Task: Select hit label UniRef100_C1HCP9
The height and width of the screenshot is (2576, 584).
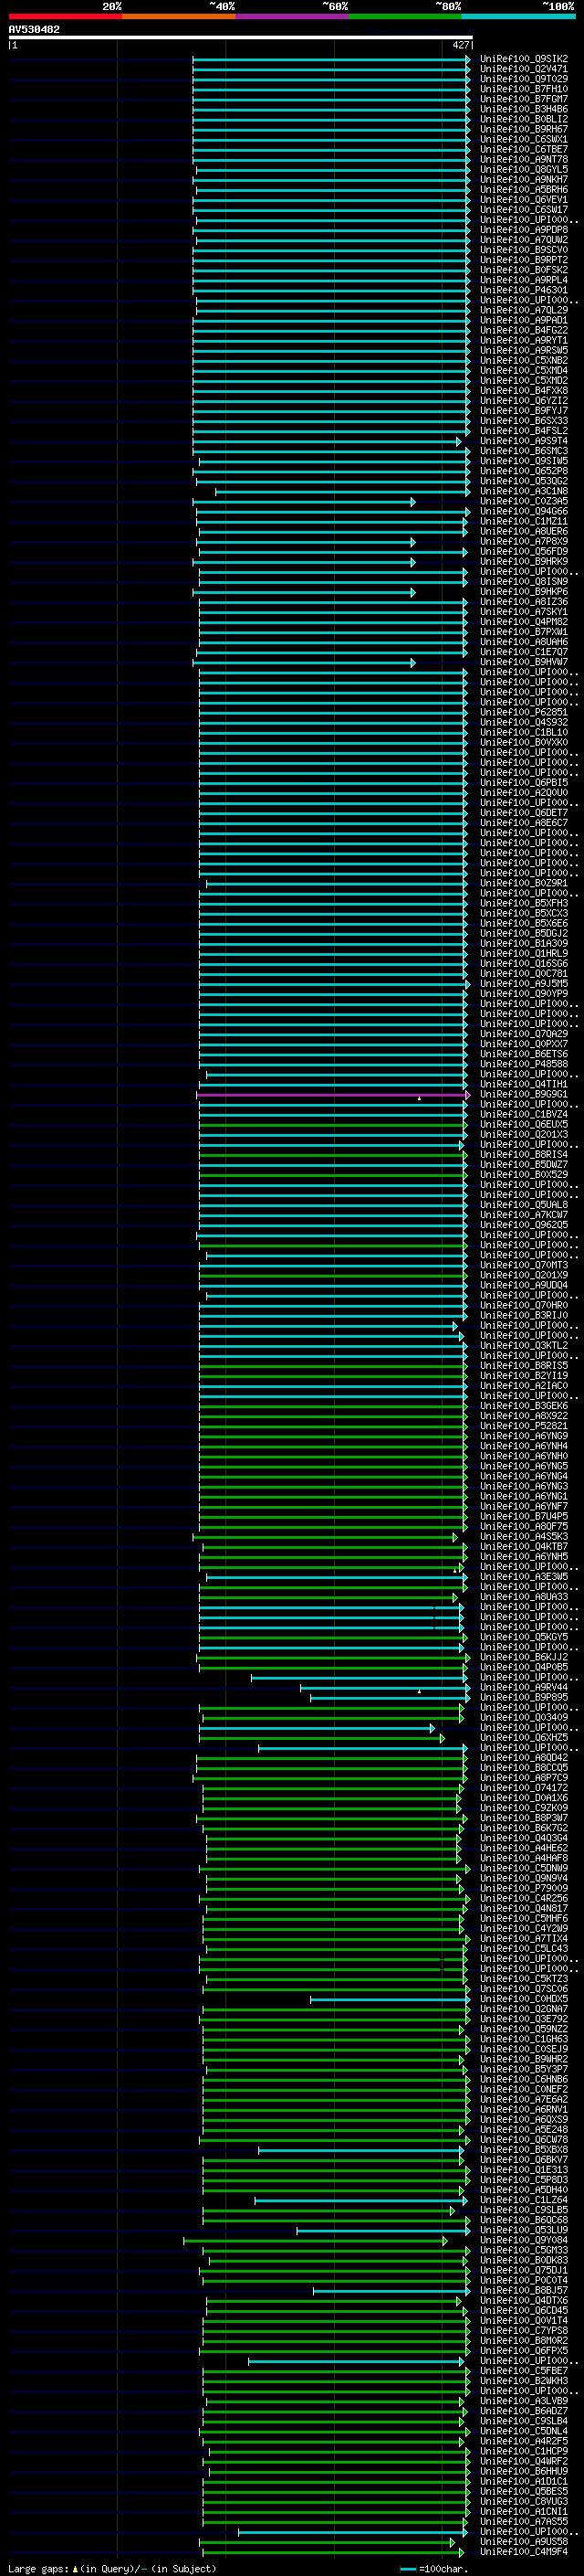Action: point(523,2452)
